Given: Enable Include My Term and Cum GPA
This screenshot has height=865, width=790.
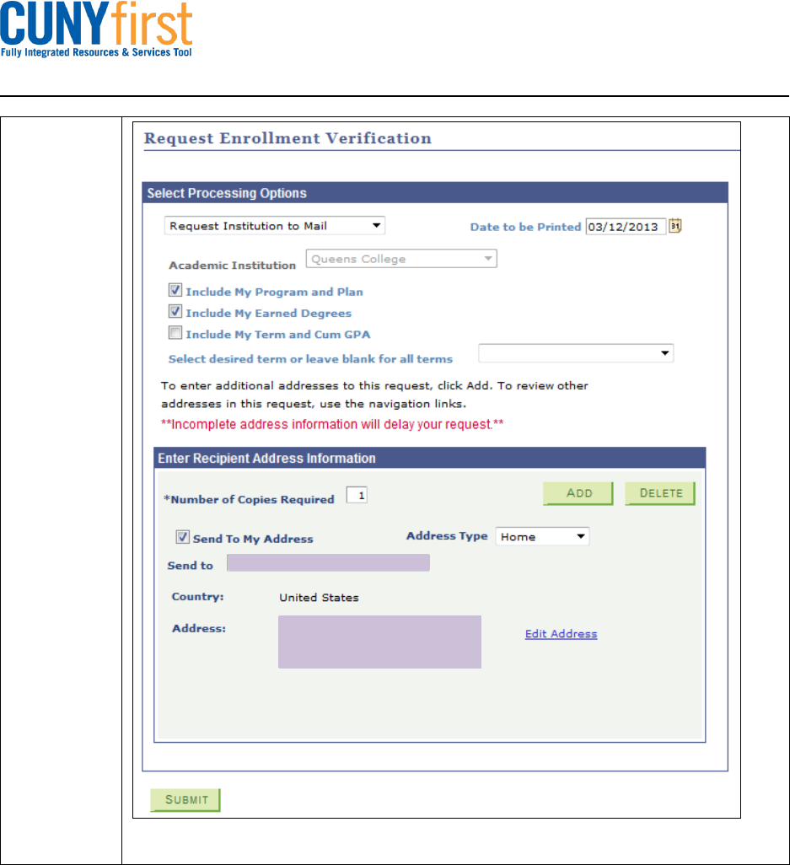Looking at the screenshot, I should click(x=175, y=333).
